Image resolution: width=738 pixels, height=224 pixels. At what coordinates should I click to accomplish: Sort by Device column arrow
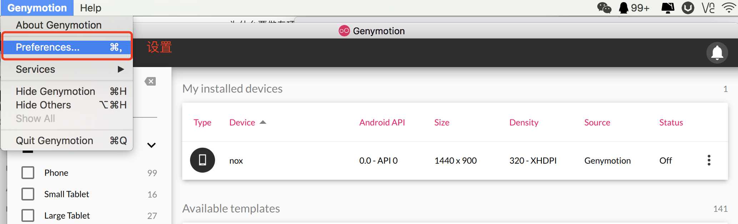263,122
